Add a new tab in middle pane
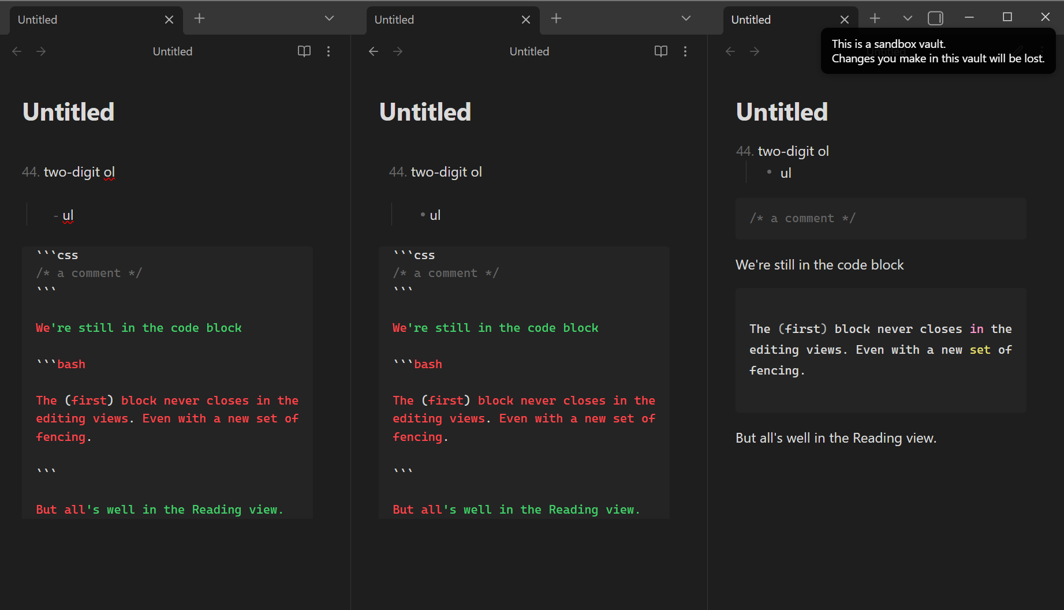 (557, 18)
